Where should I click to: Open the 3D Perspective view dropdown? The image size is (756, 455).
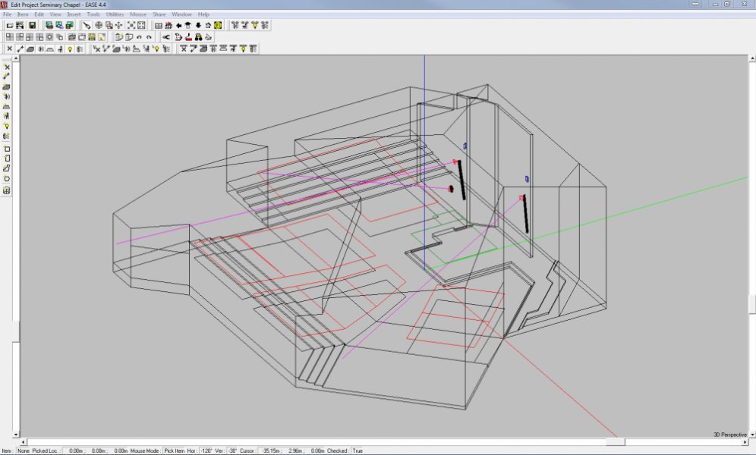(x=730, y=435)
